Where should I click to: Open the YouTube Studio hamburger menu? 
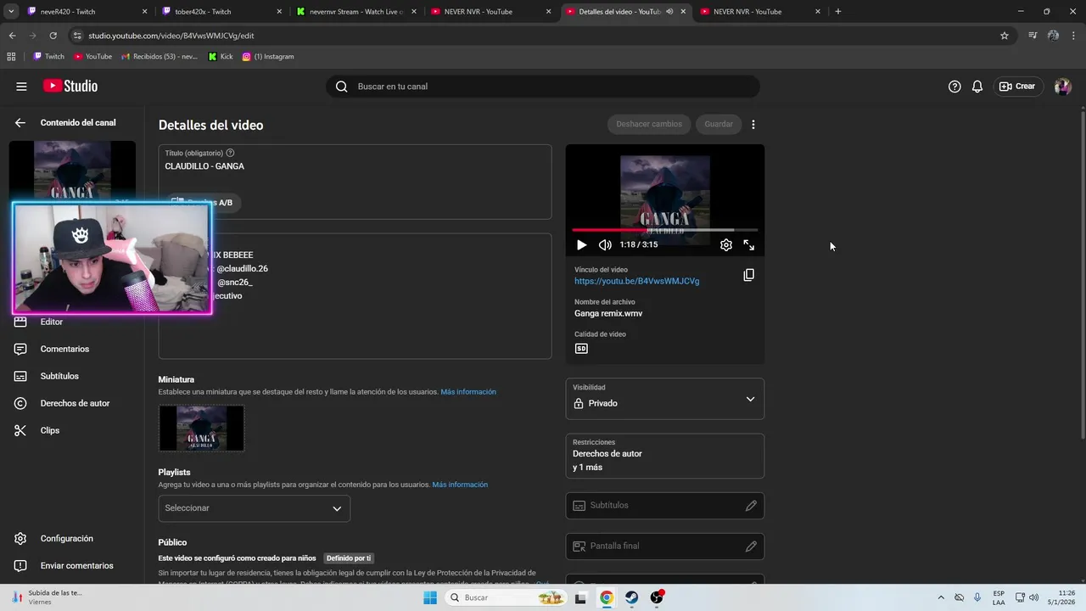coord(21,87)
